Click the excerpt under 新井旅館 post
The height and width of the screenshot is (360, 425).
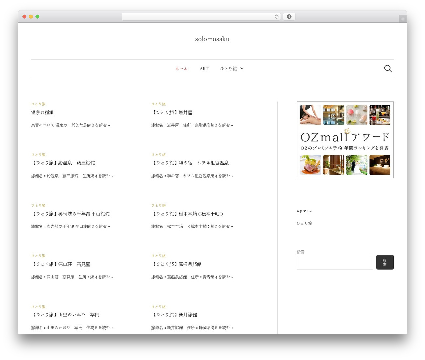pyautogui.click(x=192, y=328)
